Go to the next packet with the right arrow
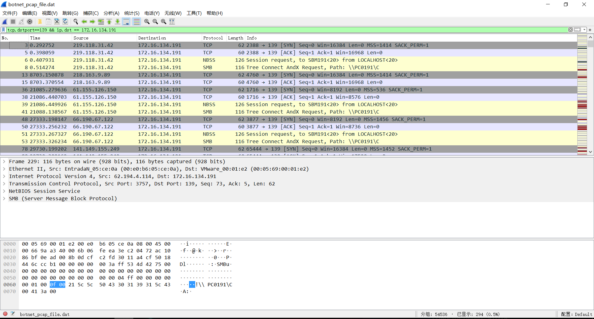The width and height of the screenshot is (594, 319). click(x=92, y=22)
